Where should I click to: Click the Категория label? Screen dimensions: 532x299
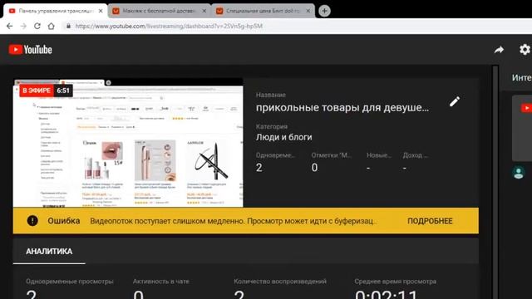(272, 126)
